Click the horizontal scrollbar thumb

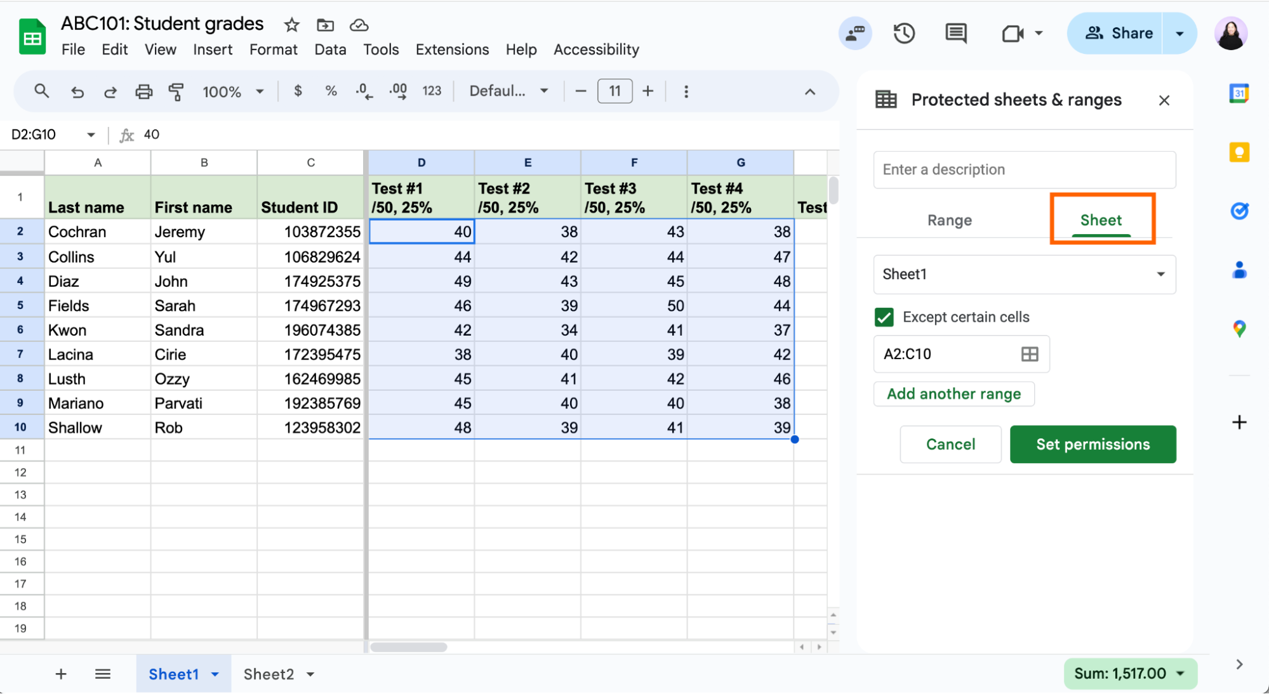409,647
